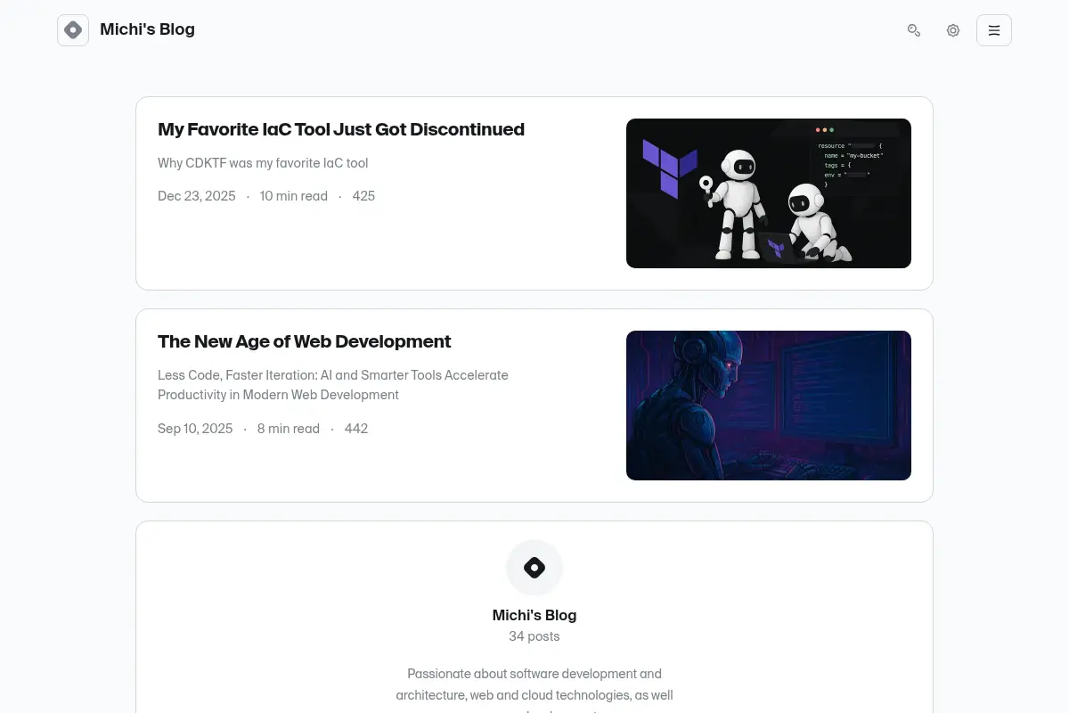Click the 425 view count

tap(363, 196)
